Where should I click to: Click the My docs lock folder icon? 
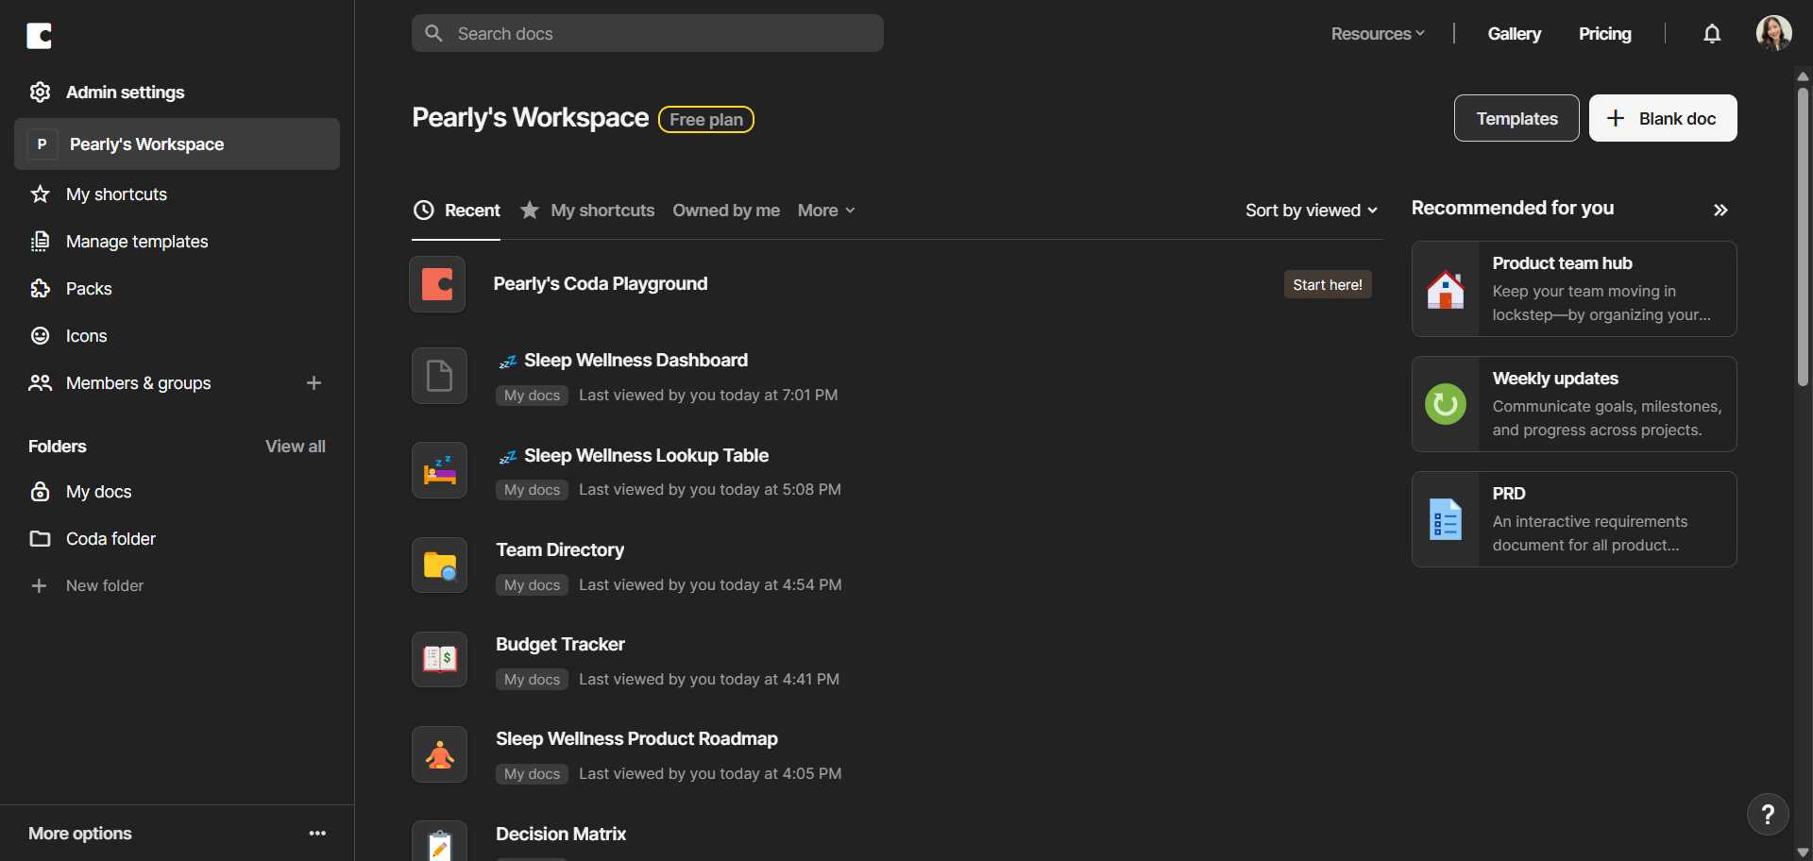click(x=40, y=491)
